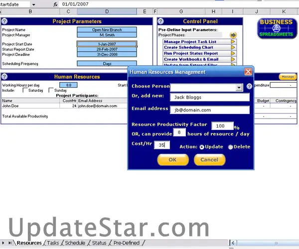Switch to the Tasks sheet tab

pyautogui.click(x=53, y=243)
